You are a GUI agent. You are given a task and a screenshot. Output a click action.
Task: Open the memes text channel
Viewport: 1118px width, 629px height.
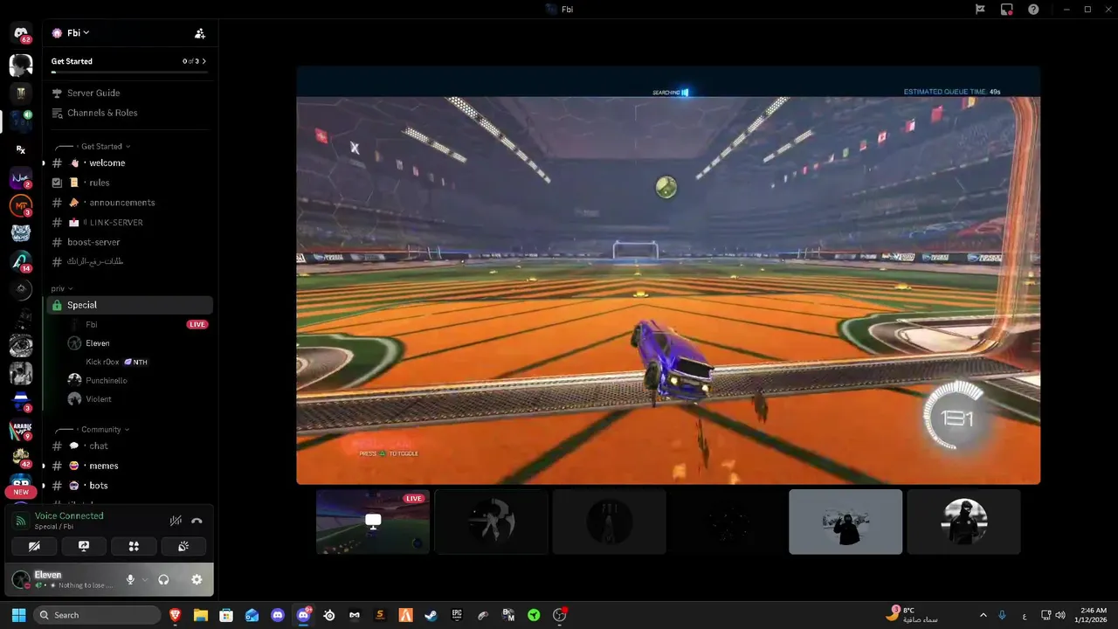[x=129, y=466]
